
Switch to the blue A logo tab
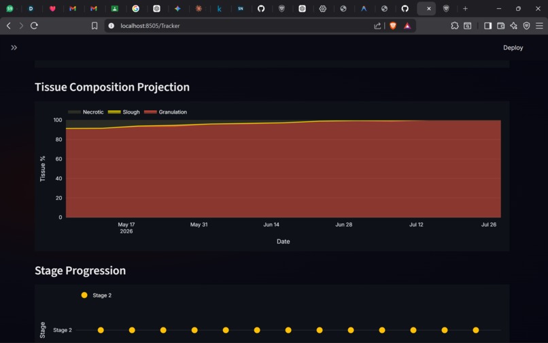pyautogui.click(x=364, y=9)
